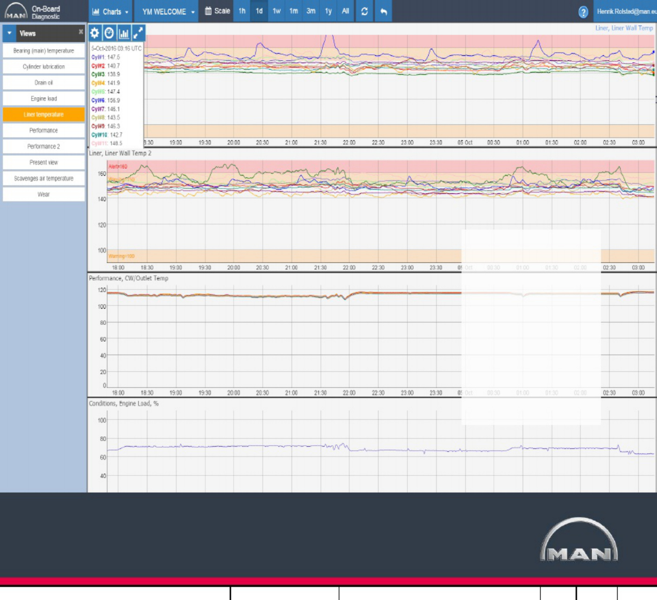Open Engine load view
The height and width of the screenshot is (600, 657).
(x=44, y=99)
